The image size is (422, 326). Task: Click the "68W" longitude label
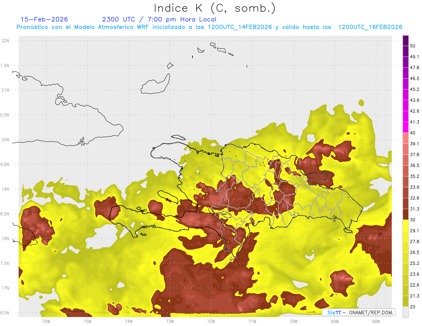(x=376, y=321)
